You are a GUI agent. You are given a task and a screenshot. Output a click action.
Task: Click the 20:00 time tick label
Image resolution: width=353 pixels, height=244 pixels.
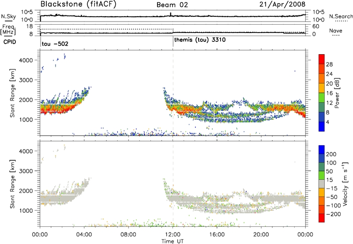tap(261, 235)
